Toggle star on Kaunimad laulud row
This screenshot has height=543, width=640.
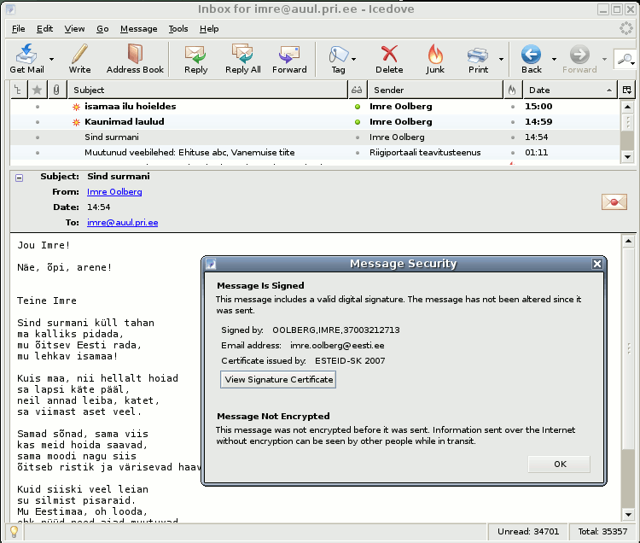click(x=38, y=122)
